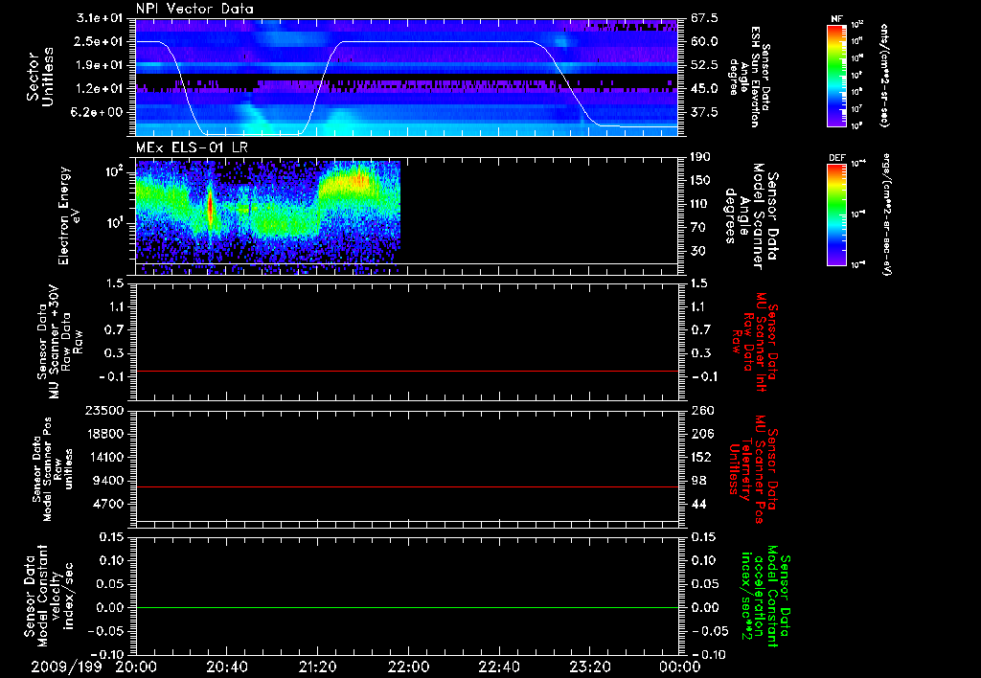Select the "NPI Vector Data" panel title

pyautogui.click(x=194, y=9)
